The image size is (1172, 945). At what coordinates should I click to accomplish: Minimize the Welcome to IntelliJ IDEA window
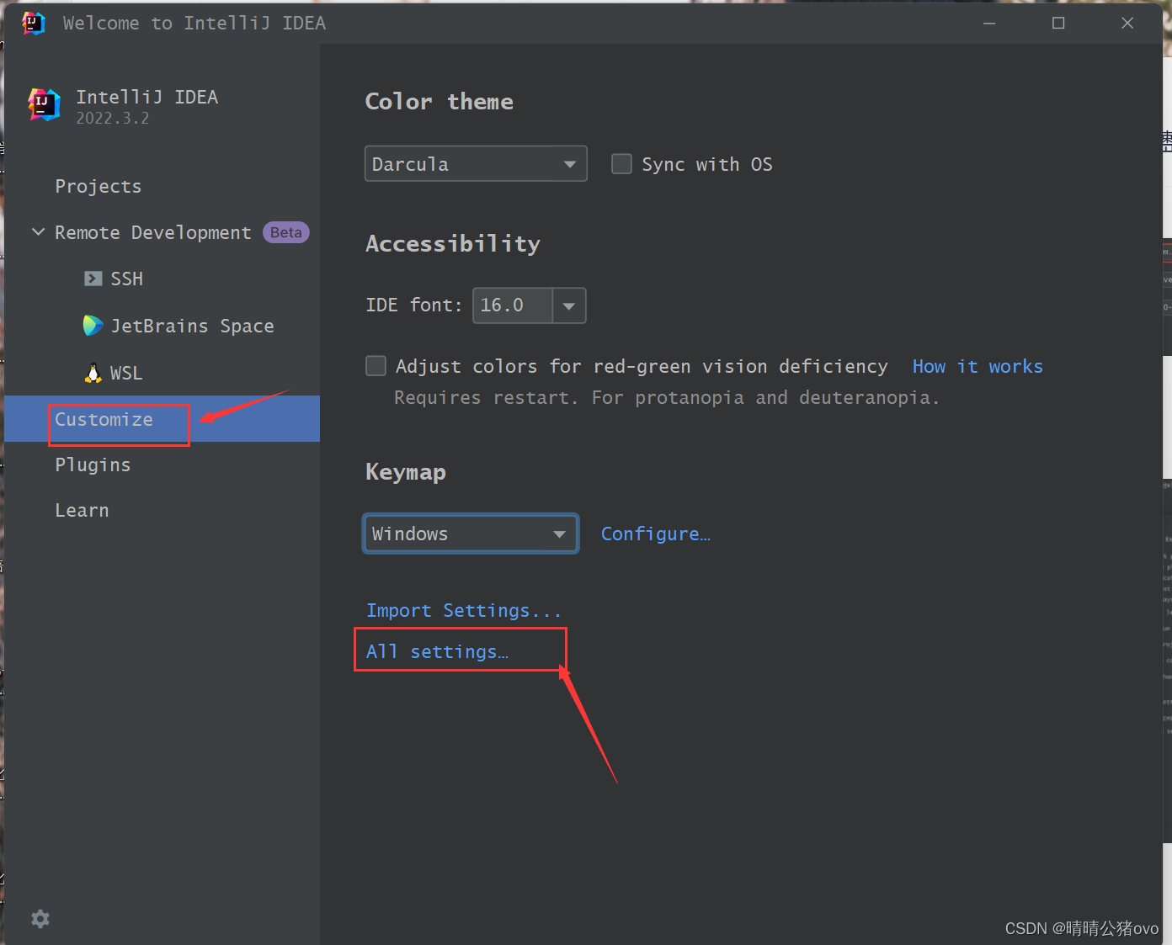point(989,23)
